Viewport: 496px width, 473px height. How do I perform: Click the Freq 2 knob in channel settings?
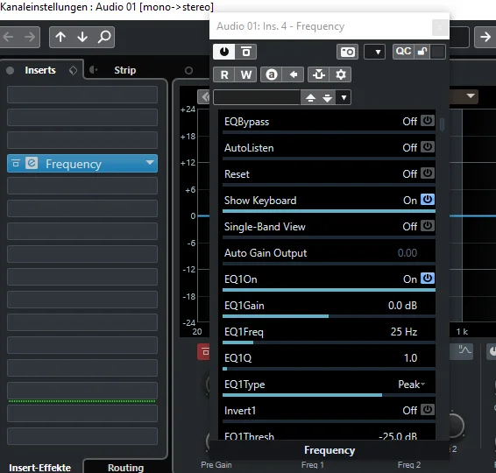[455, 426]
